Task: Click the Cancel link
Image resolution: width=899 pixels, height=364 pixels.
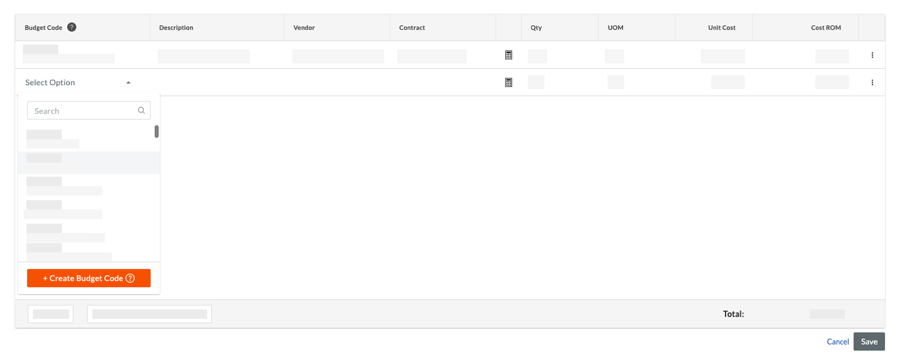Action: click(x=837, y=341)
